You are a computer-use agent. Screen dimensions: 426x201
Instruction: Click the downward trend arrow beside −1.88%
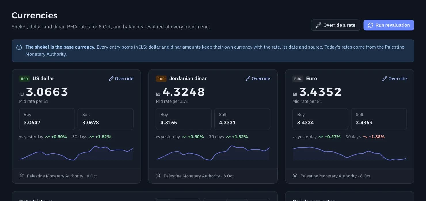pyautogui.click(x=365, y=137)
